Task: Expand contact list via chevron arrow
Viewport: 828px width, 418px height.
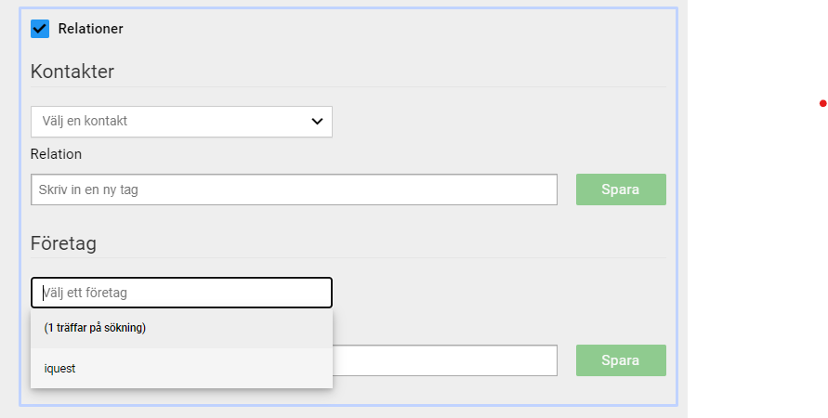Action: point(317,122)
